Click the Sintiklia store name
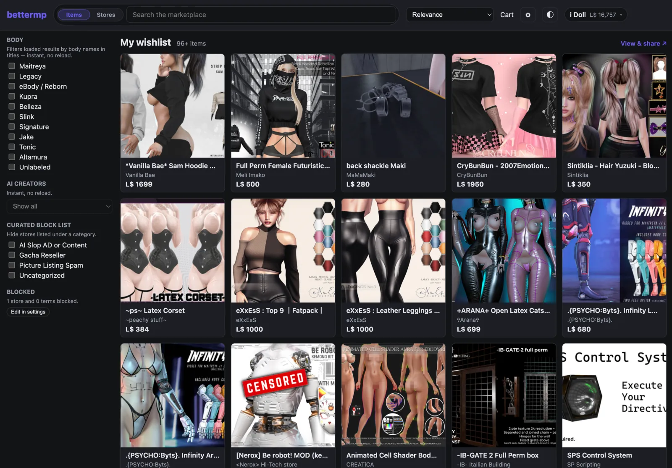 coord(578,175)
